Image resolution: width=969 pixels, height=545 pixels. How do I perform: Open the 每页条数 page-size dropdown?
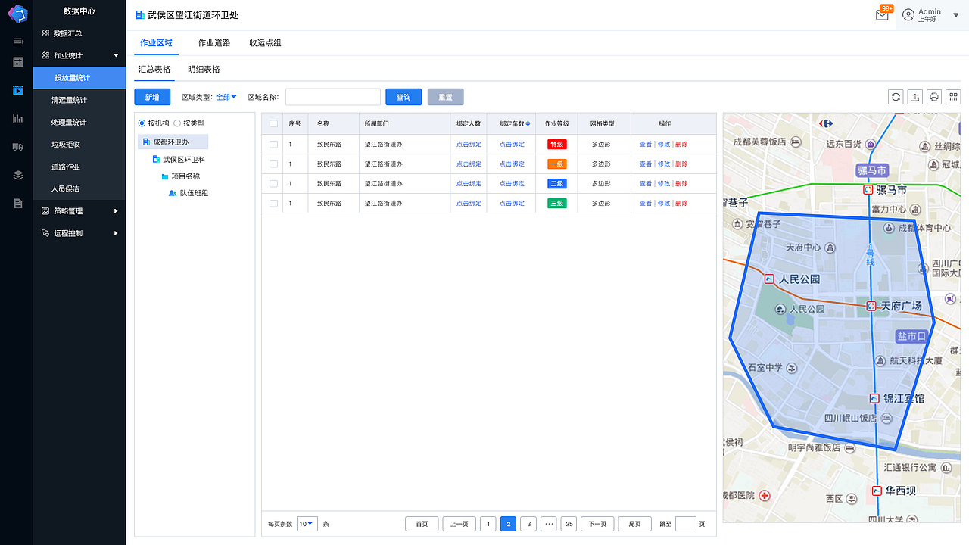point(307,523)
